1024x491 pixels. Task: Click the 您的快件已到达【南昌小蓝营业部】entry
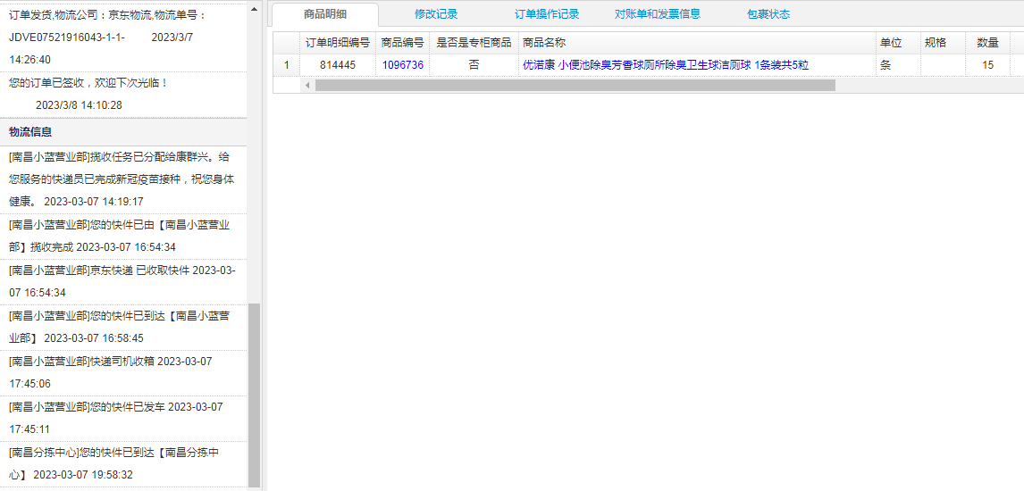(123, 328)
